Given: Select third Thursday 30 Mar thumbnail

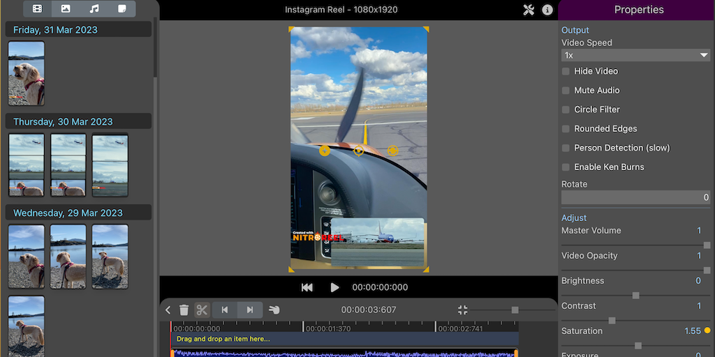Looking at the screenshot, I should [110, 165].
